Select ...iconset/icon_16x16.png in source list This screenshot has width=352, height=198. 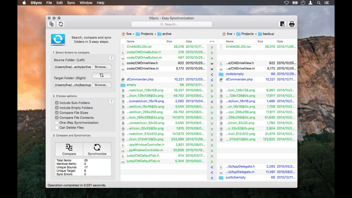click(163, 101)
